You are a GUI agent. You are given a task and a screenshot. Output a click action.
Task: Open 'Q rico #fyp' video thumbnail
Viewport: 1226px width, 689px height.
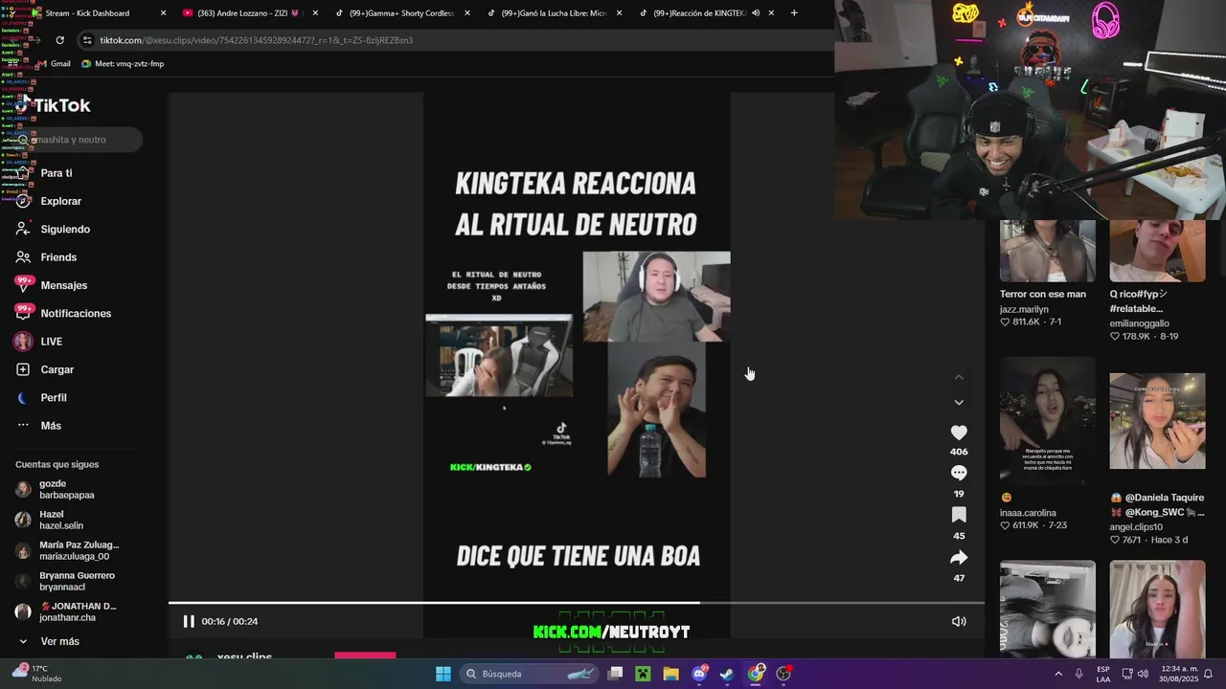[x=1157, y=251]
